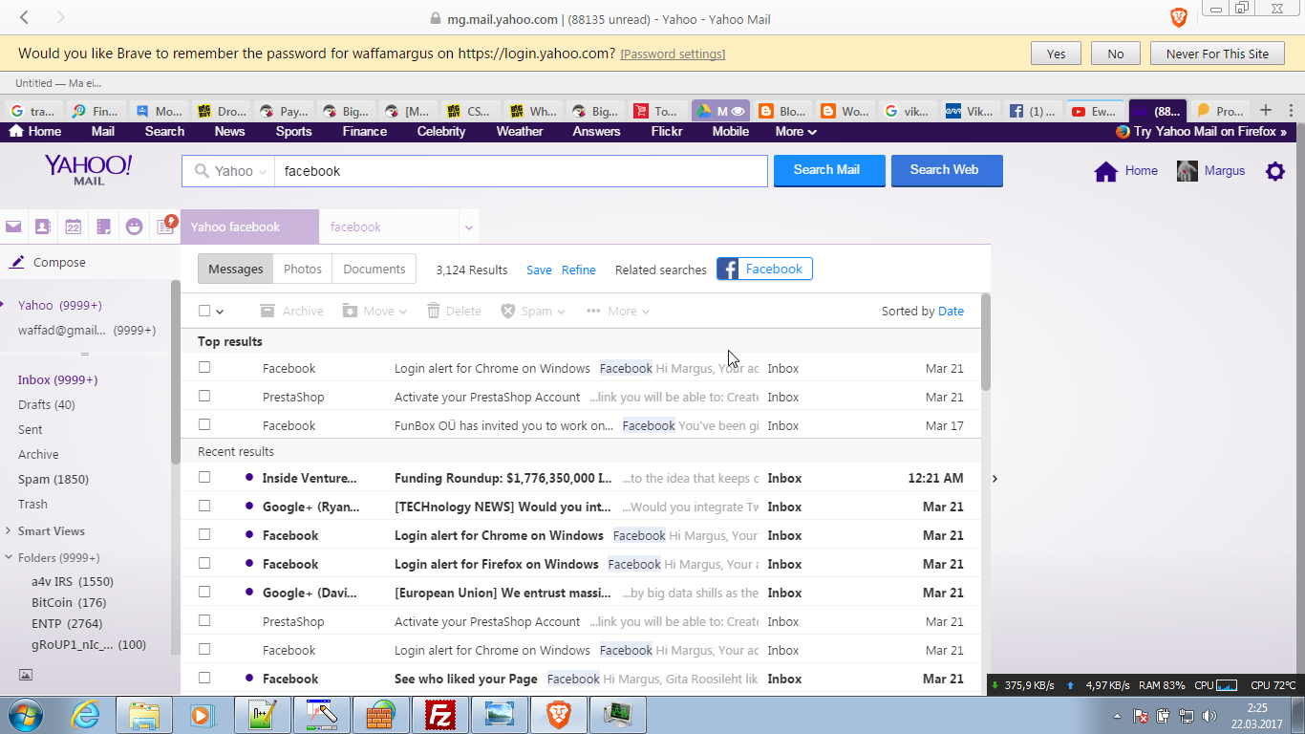This screenshot has height=734, width=1305.
Task: Open the news feed icon with red badge
Action: (x=165, y=227)
